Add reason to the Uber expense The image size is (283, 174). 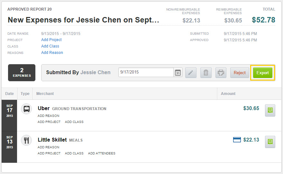48,116
